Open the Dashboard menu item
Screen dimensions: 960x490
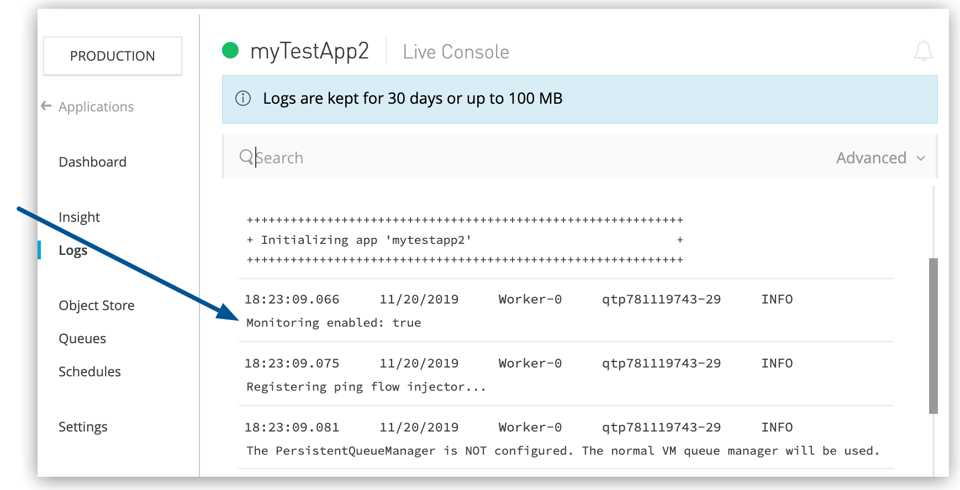pos(93,162)
